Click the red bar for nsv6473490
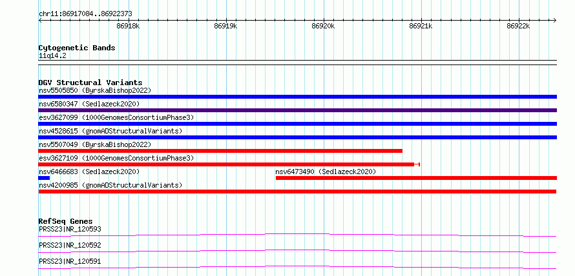The height and width of the screenshot is (276, 575). 416,178
